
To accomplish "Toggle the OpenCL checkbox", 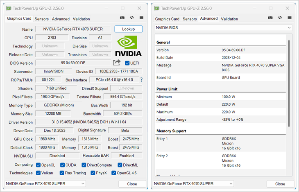I will 38,165.
